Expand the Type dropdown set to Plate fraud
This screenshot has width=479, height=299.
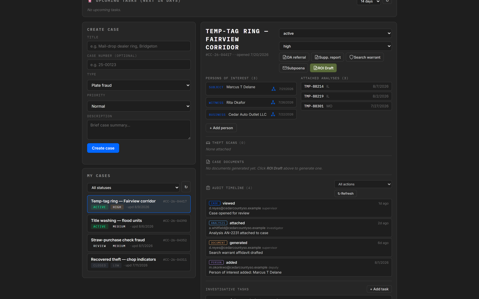[x=139, y=85]
